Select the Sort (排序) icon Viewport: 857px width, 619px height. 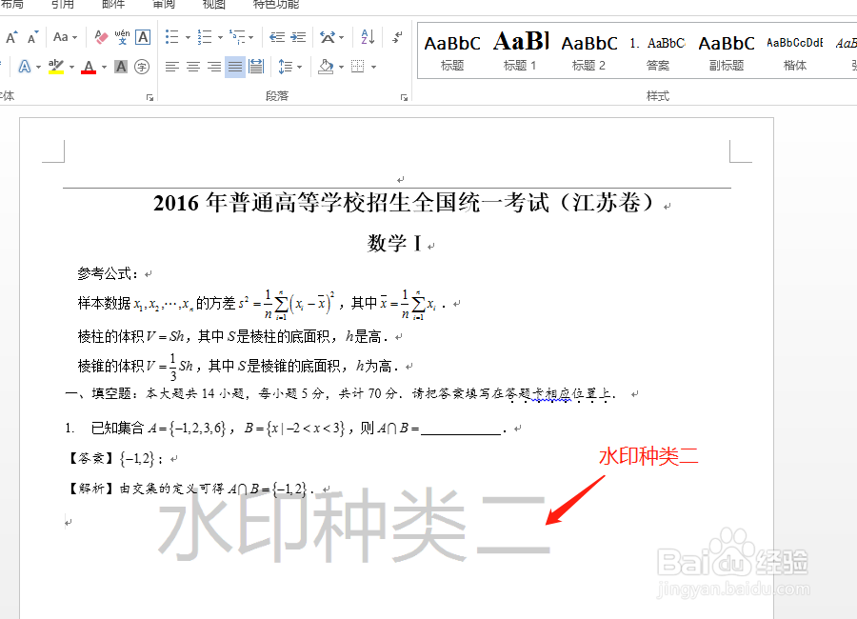coord(368,39)
